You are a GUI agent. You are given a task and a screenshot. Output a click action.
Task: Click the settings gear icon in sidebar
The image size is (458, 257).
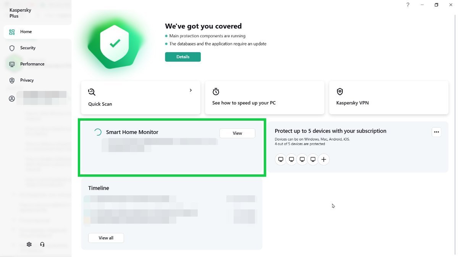point(29,244)
